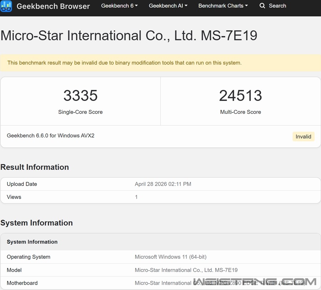
Task: Click the upload date April 28 2026 02:11 PM
Action: [x=163, y=184]
